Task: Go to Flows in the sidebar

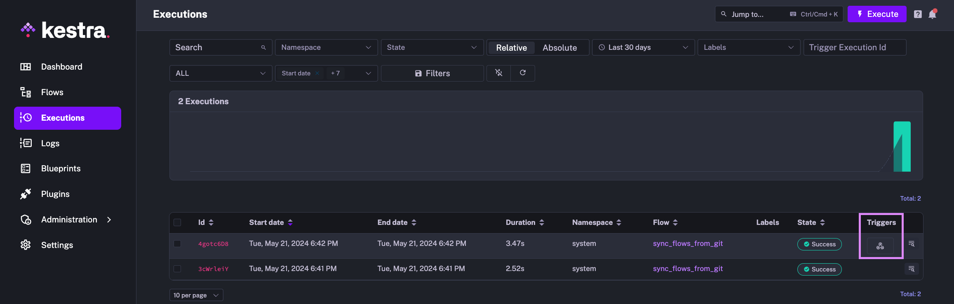Action: pyautogui.click(x=52, y=92)
